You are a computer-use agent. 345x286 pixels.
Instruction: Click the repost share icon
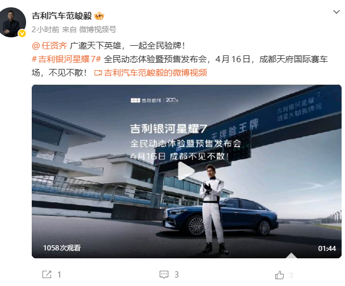(x=46, y=274)
